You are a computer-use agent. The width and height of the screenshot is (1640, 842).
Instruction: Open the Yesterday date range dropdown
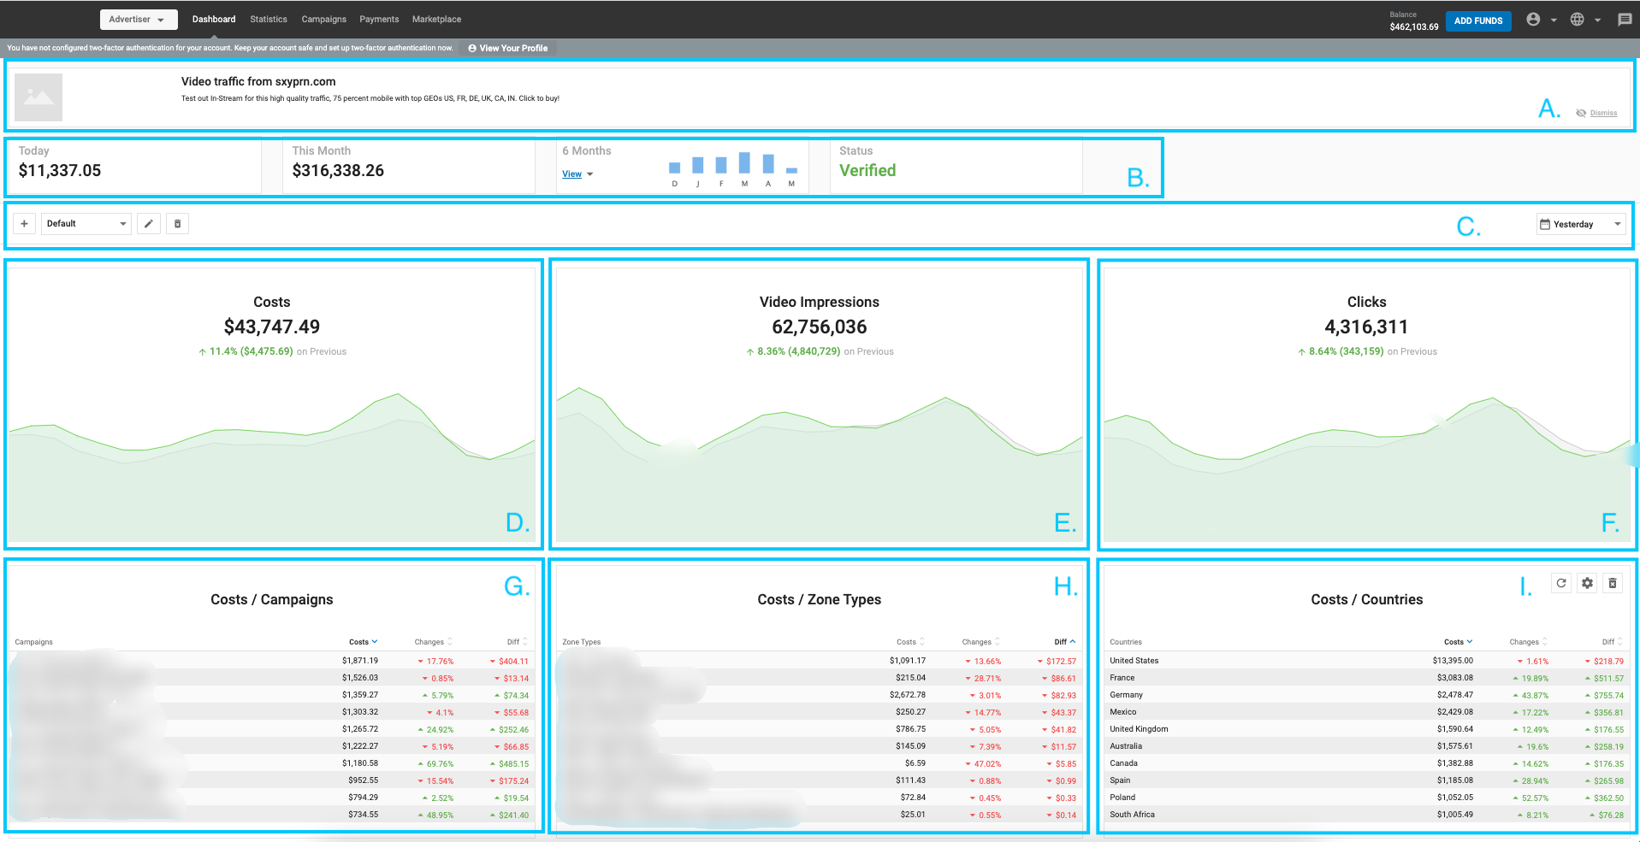tap(1580, 224)
